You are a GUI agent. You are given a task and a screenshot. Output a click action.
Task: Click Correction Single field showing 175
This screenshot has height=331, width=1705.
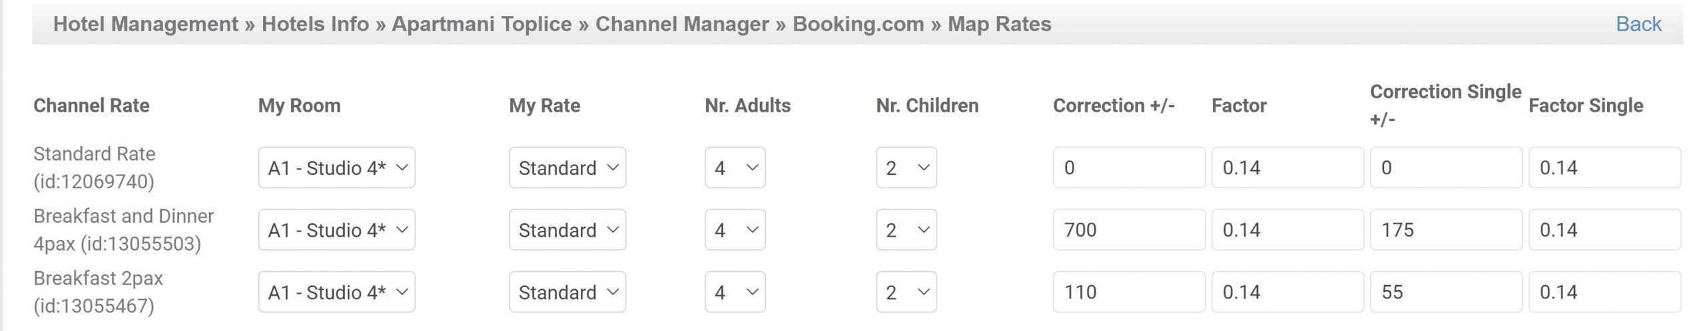coord(1445,230)
